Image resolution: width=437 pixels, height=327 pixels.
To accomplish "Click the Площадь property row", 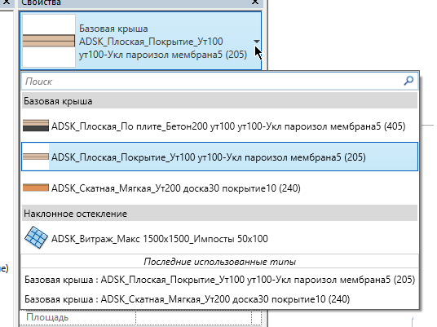I will [140, 318].
